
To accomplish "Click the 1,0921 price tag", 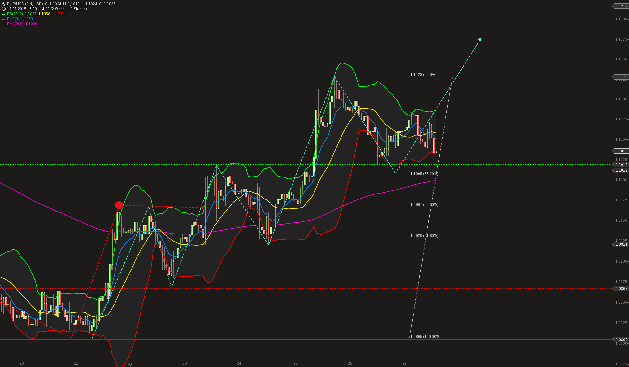I will (x=621, y=244).
